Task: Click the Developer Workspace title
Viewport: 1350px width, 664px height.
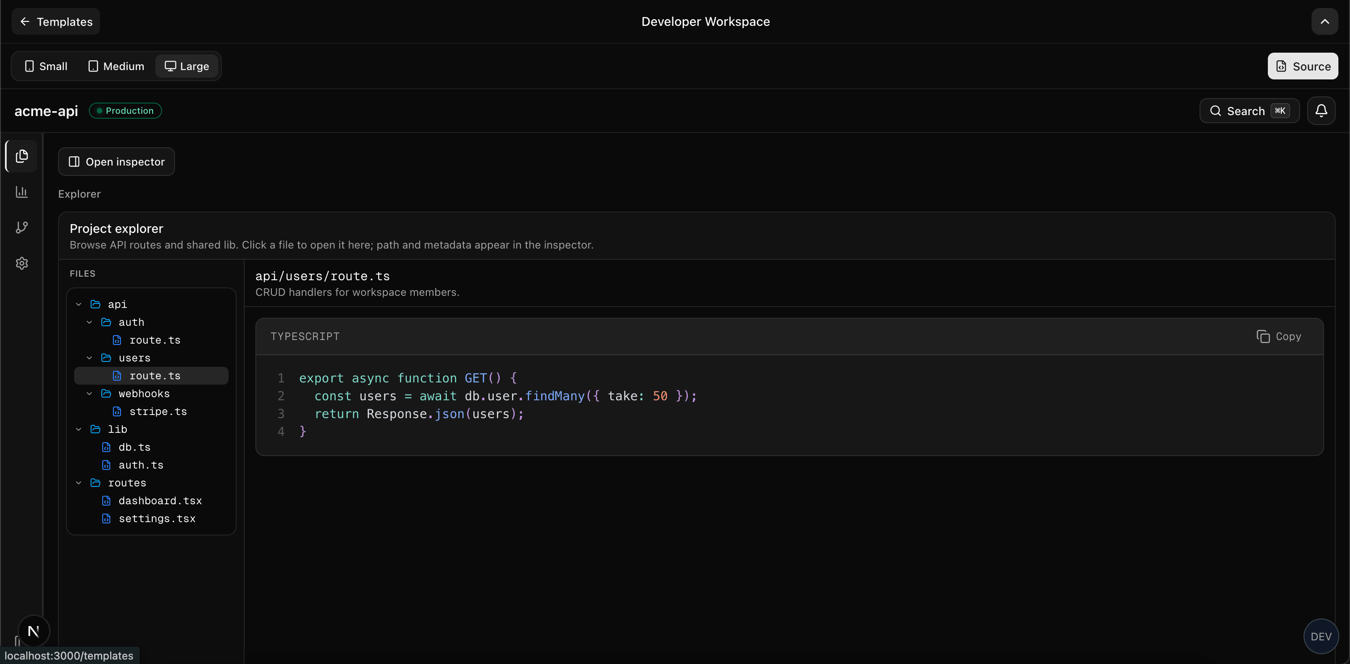Action: coord(705,21)
